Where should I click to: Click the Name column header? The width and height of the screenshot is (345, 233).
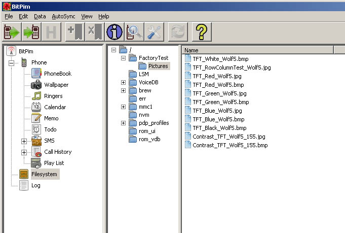point(257,50)
